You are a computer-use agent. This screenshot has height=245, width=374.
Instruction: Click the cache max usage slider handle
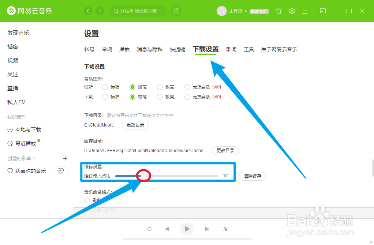point(143,176)
